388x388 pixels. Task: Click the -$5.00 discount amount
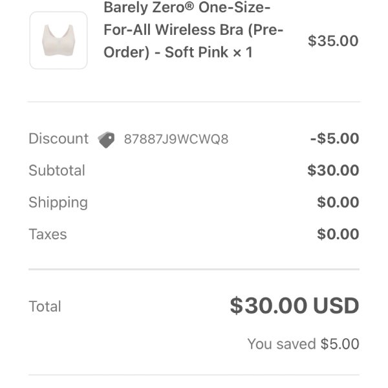(x=334, y=138)
